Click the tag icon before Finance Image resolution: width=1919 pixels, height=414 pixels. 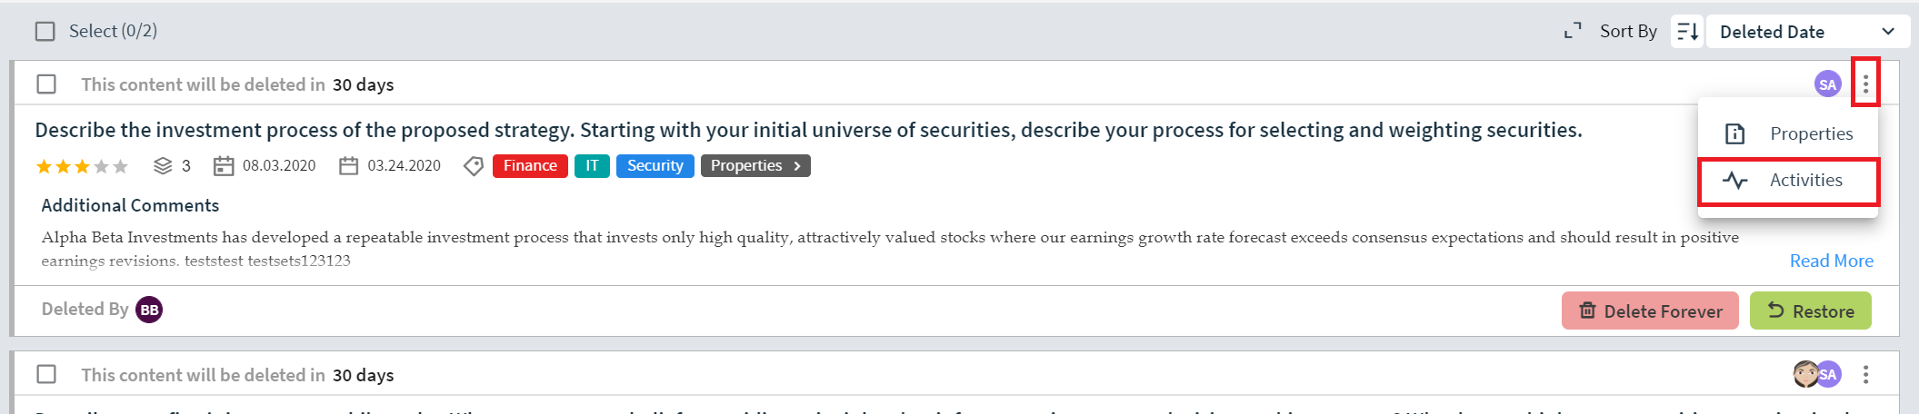(x=474, y=166)
